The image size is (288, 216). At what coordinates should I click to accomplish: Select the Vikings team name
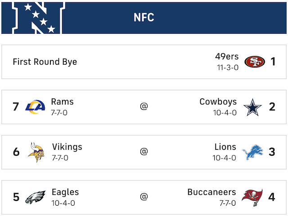[x=67, y=147]
